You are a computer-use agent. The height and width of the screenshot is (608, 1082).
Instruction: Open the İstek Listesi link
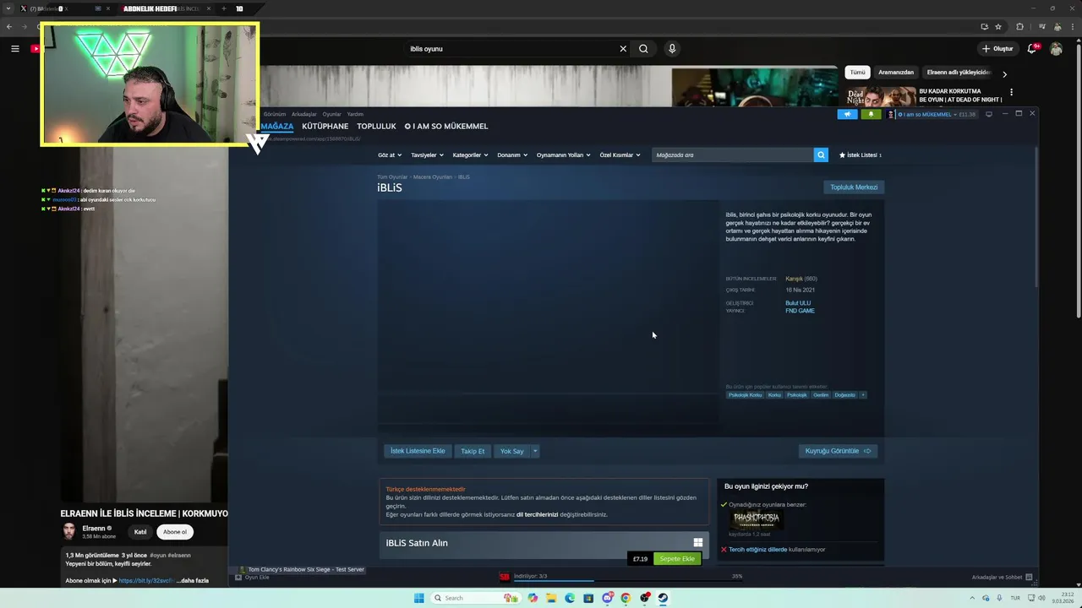(860, 155)
